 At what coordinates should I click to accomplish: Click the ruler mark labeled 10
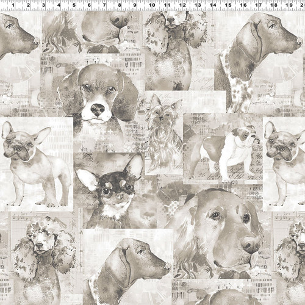coord(152,5)
